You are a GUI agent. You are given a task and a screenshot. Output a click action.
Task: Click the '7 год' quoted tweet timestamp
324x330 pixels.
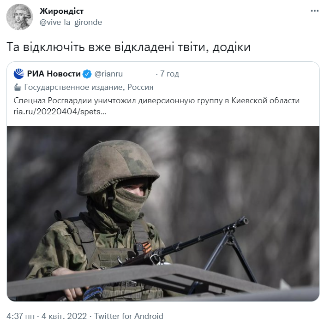point(170,74)
